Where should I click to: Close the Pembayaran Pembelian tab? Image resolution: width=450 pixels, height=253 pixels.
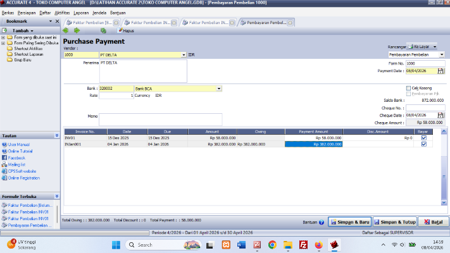click(290, 23)
